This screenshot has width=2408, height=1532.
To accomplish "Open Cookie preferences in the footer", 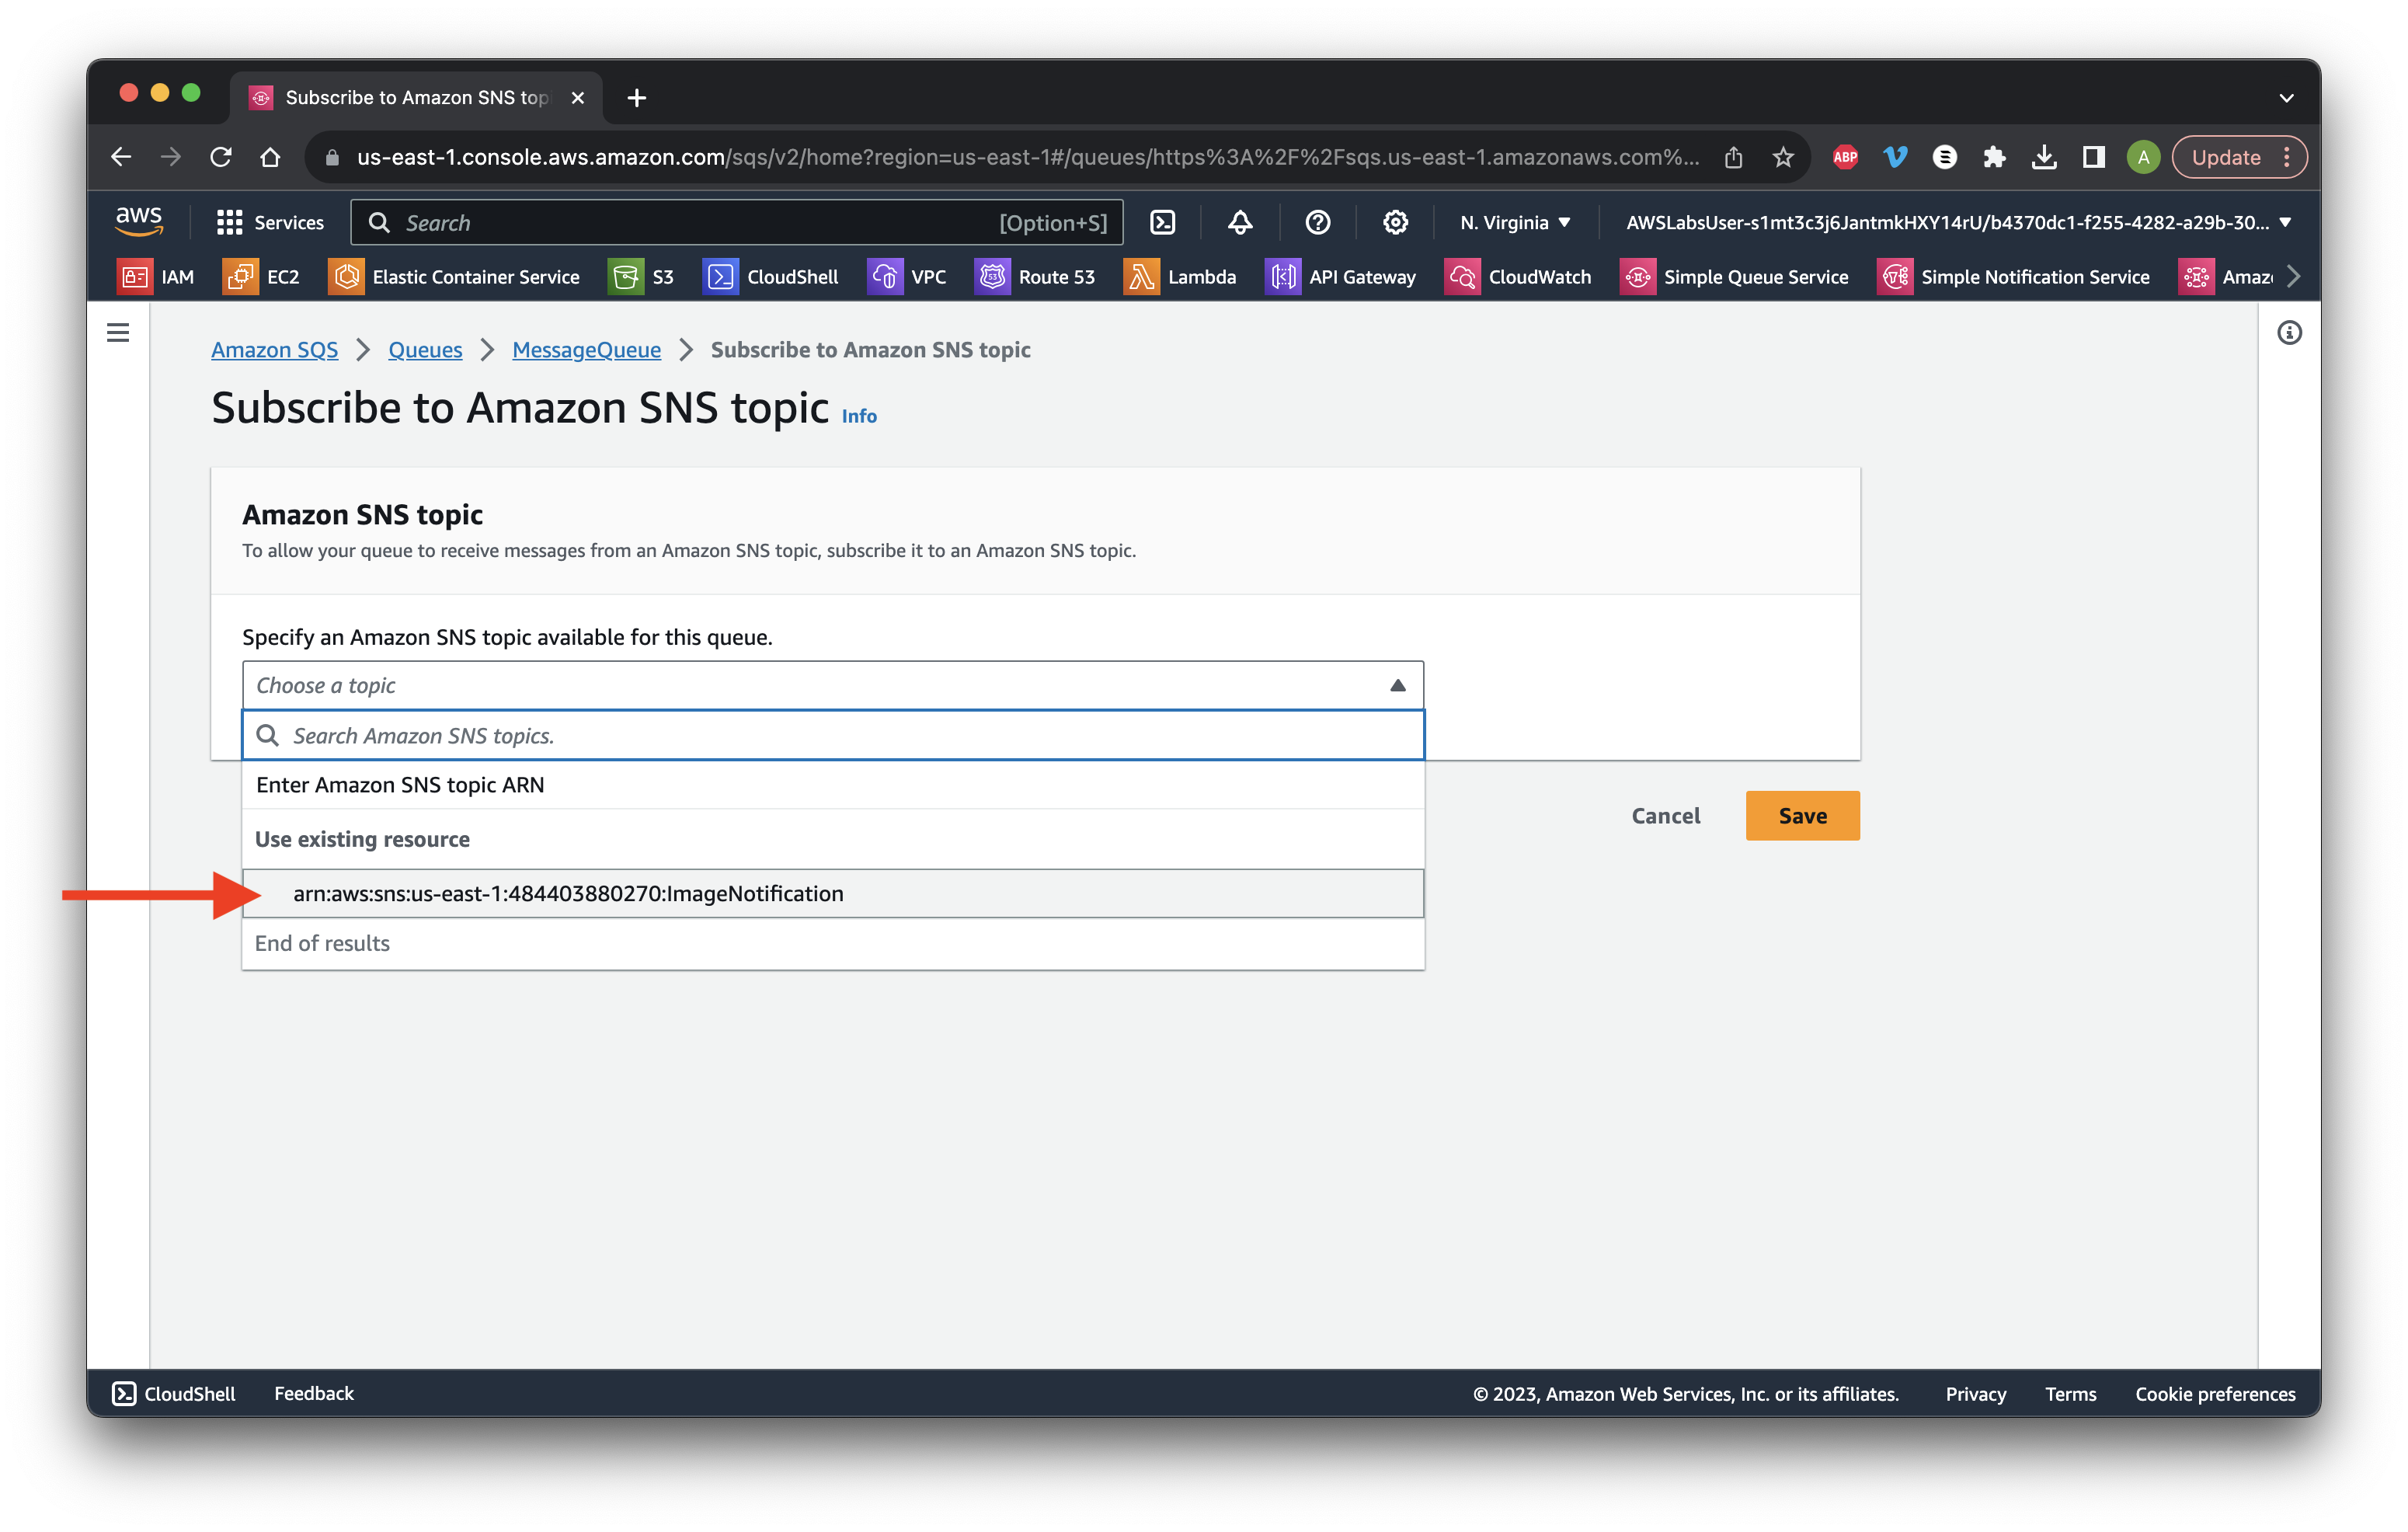I will pos(2215,1393).
